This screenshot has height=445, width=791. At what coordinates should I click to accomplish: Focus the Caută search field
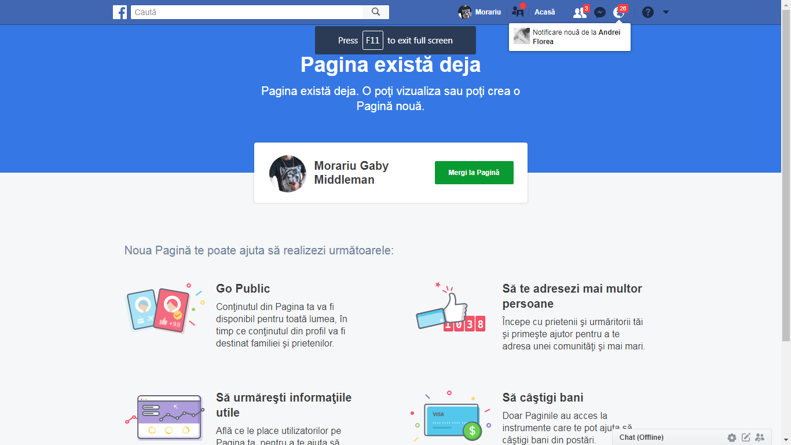[247, 12]
